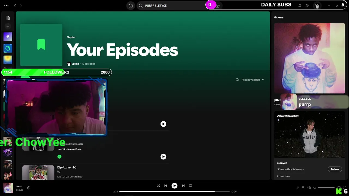Search within the episodes list magnifier
349x196 pixels.
[x=237, y=80]
